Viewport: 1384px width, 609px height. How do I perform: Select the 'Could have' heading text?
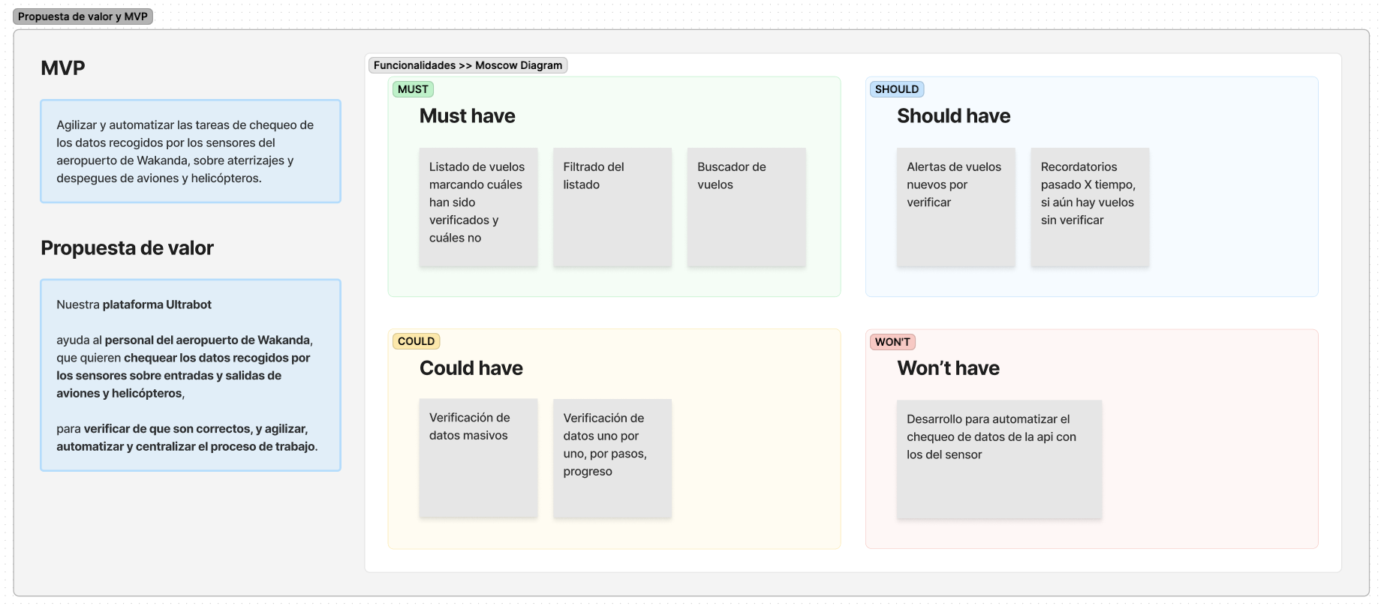tap(471, 368)
